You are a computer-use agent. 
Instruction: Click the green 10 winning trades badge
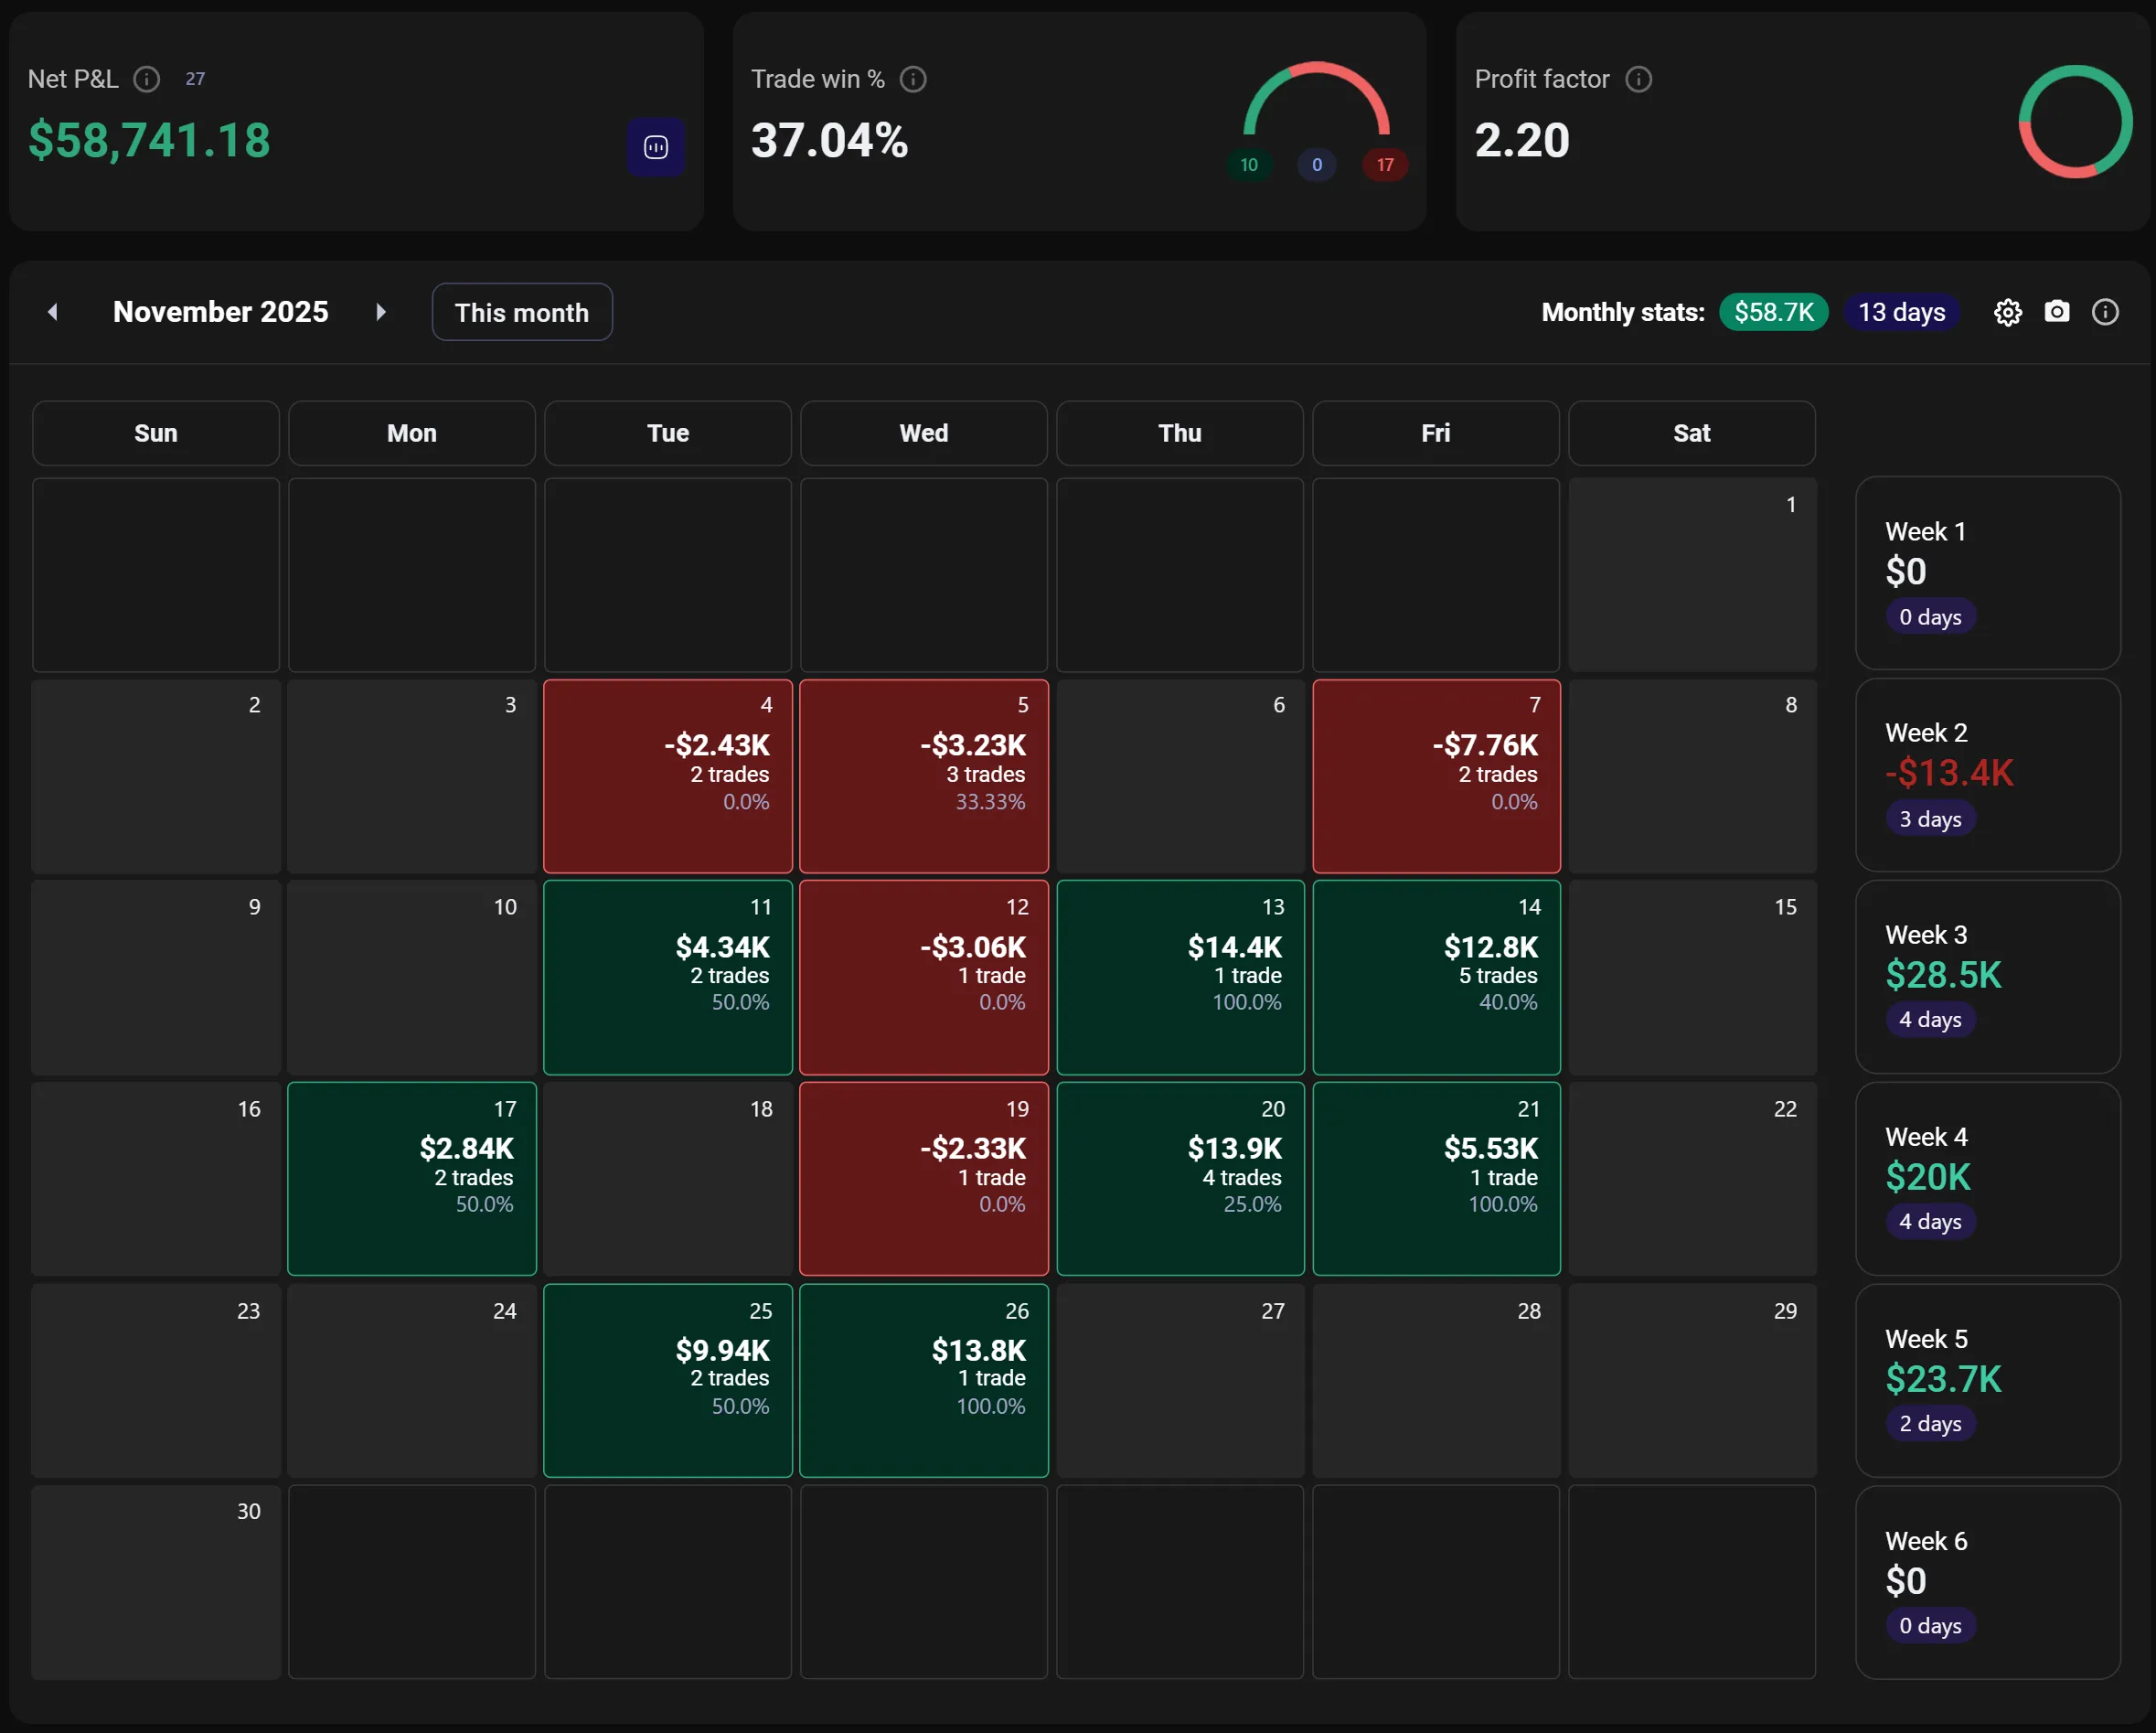(x=1248, y=165)
